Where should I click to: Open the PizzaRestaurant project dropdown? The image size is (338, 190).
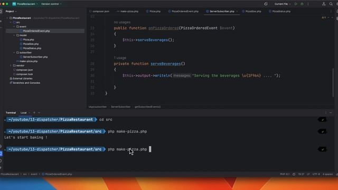(25, 4)
